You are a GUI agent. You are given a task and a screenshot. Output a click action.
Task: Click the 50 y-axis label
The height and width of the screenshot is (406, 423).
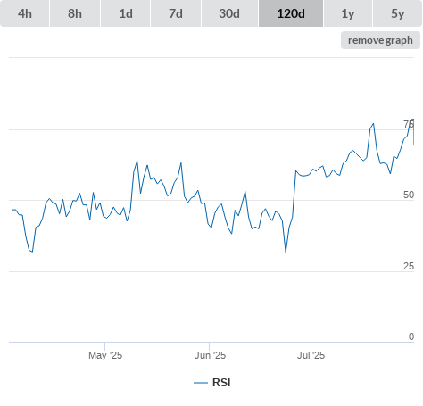(x=409, y=195)
